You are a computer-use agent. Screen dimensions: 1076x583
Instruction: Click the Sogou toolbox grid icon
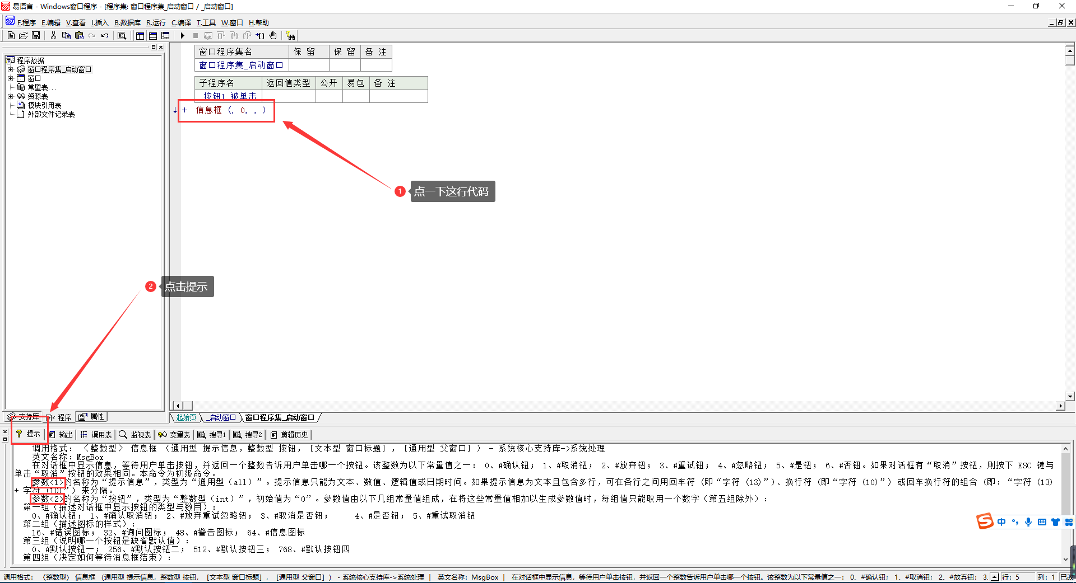(x=1069, y=521)
